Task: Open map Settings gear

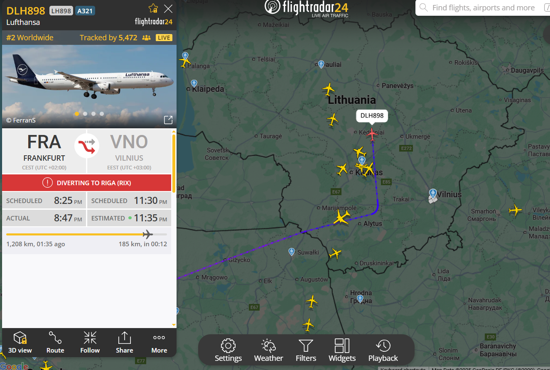Action: (228, 350)
